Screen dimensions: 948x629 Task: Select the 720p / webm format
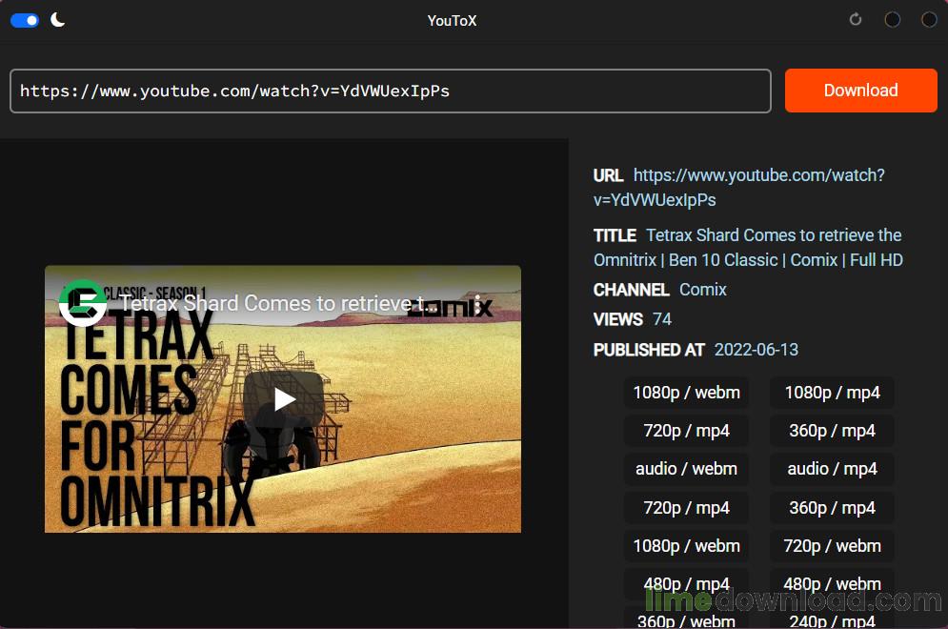pos(832,545)
